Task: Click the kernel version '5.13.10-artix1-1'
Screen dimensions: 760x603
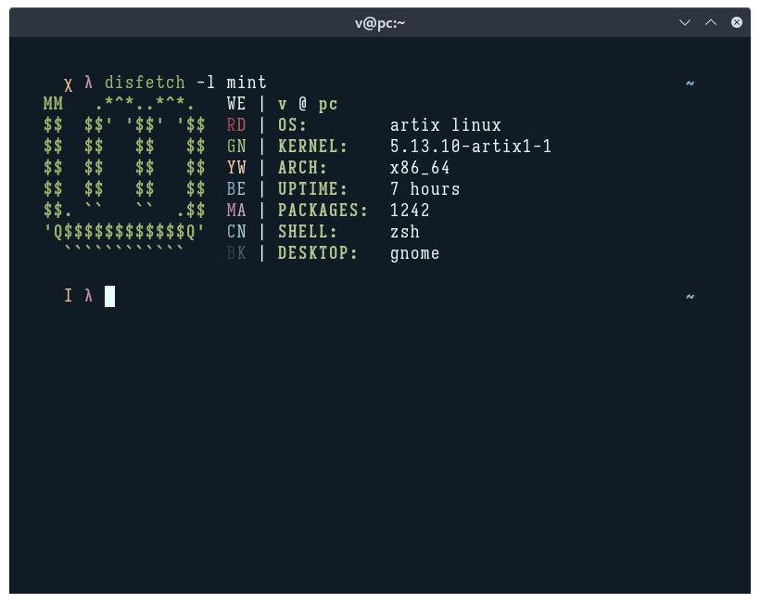Action: click(x=471, y=147)
